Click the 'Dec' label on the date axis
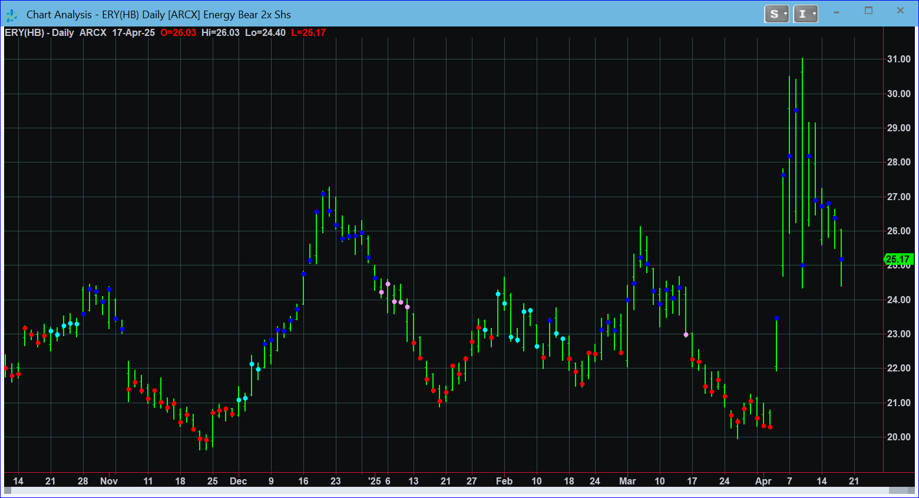The image size is (919, 498). (238, 481)
